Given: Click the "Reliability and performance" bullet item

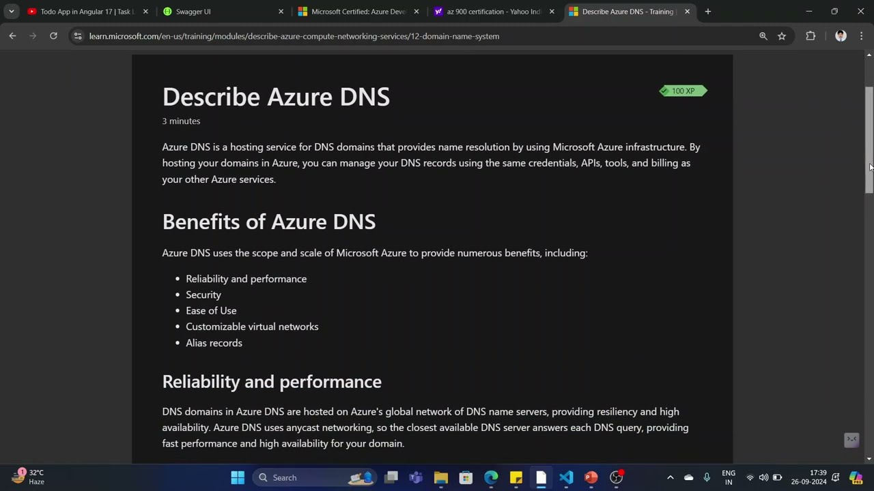Looking at the screenshot, I should 246,279.
